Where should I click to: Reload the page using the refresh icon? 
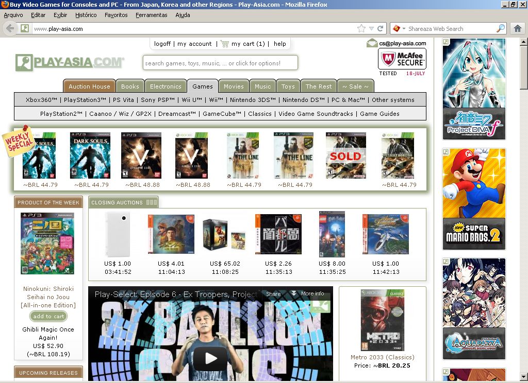[x=381, y=29]
